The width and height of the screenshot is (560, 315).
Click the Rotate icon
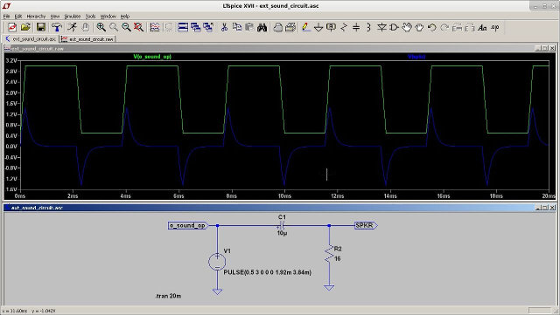click(x=457, y=27)
